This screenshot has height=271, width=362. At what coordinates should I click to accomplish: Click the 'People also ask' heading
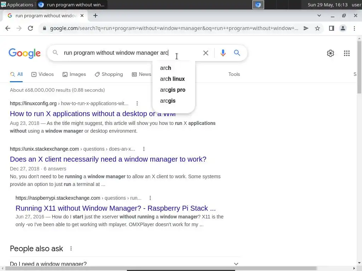pyautogui.click(x=36, y=249)
